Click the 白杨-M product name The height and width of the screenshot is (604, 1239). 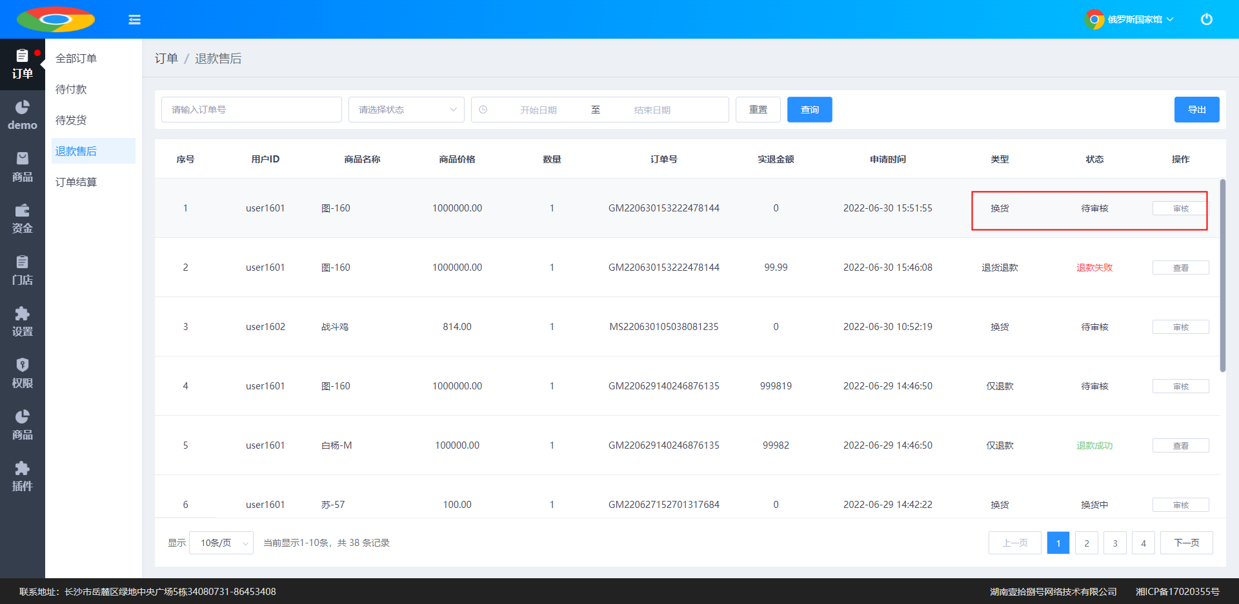click(x=337, y=445)
